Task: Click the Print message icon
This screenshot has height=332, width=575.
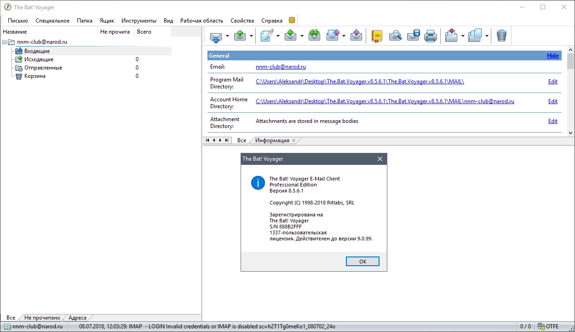Action: (x=431, y=36)
